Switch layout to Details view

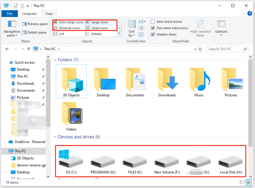pyautogui.click(x=93, y=34)
